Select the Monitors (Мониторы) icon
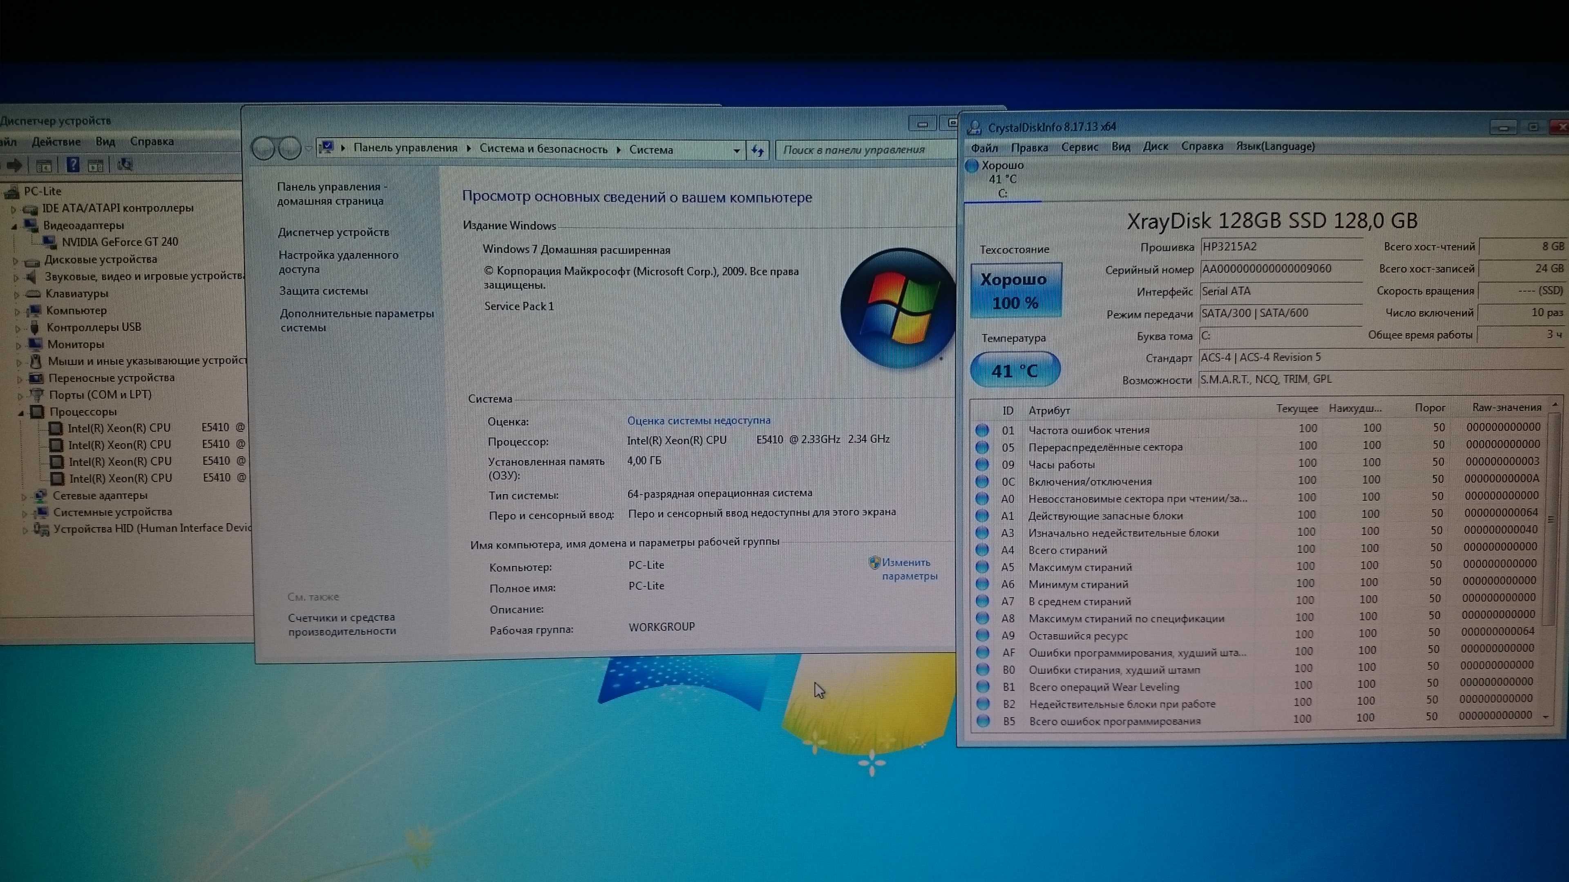 coord(35,345)
